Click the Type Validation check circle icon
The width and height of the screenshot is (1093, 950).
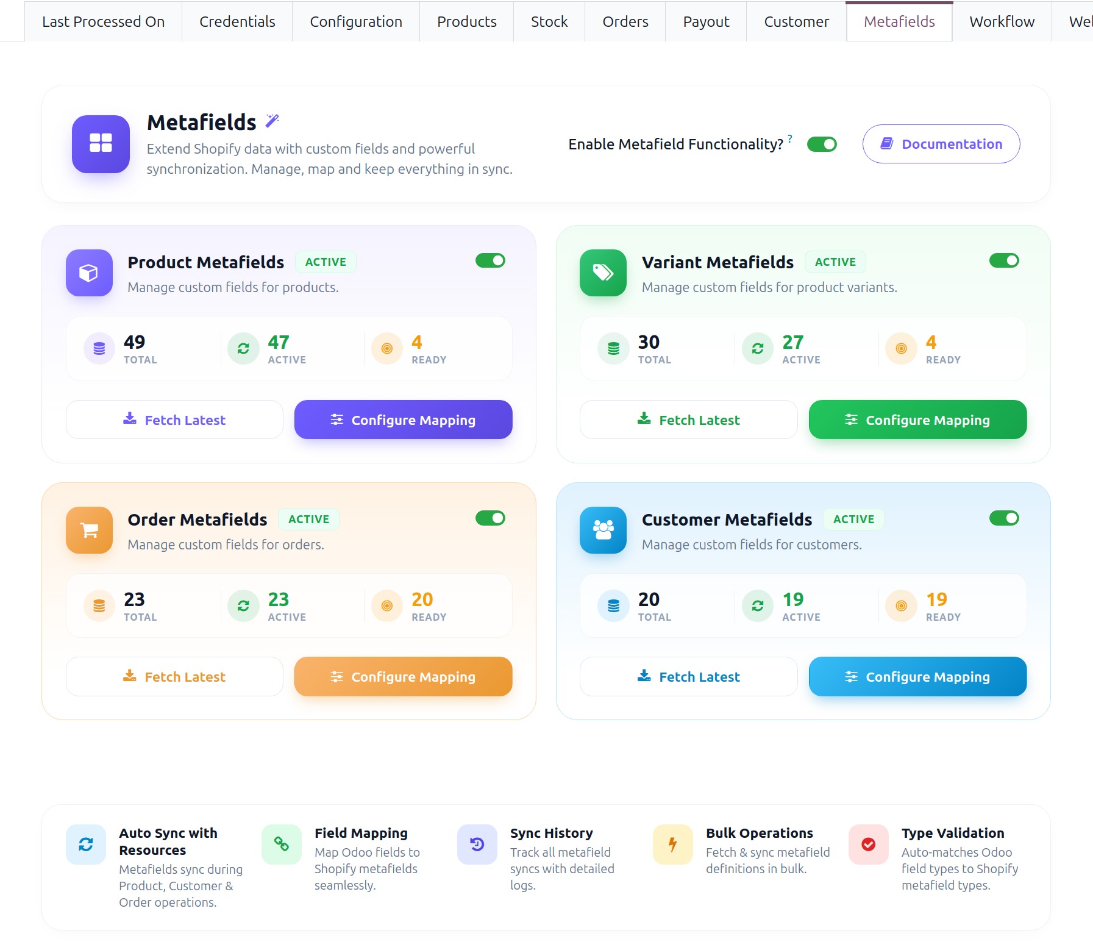pos(869,845)
